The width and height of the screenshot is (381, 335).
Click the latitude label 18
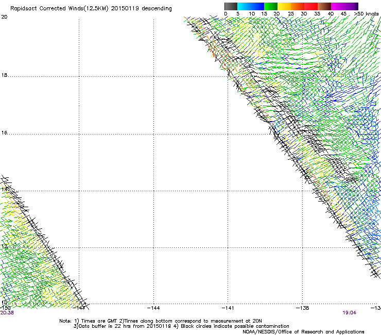point(4,75)
